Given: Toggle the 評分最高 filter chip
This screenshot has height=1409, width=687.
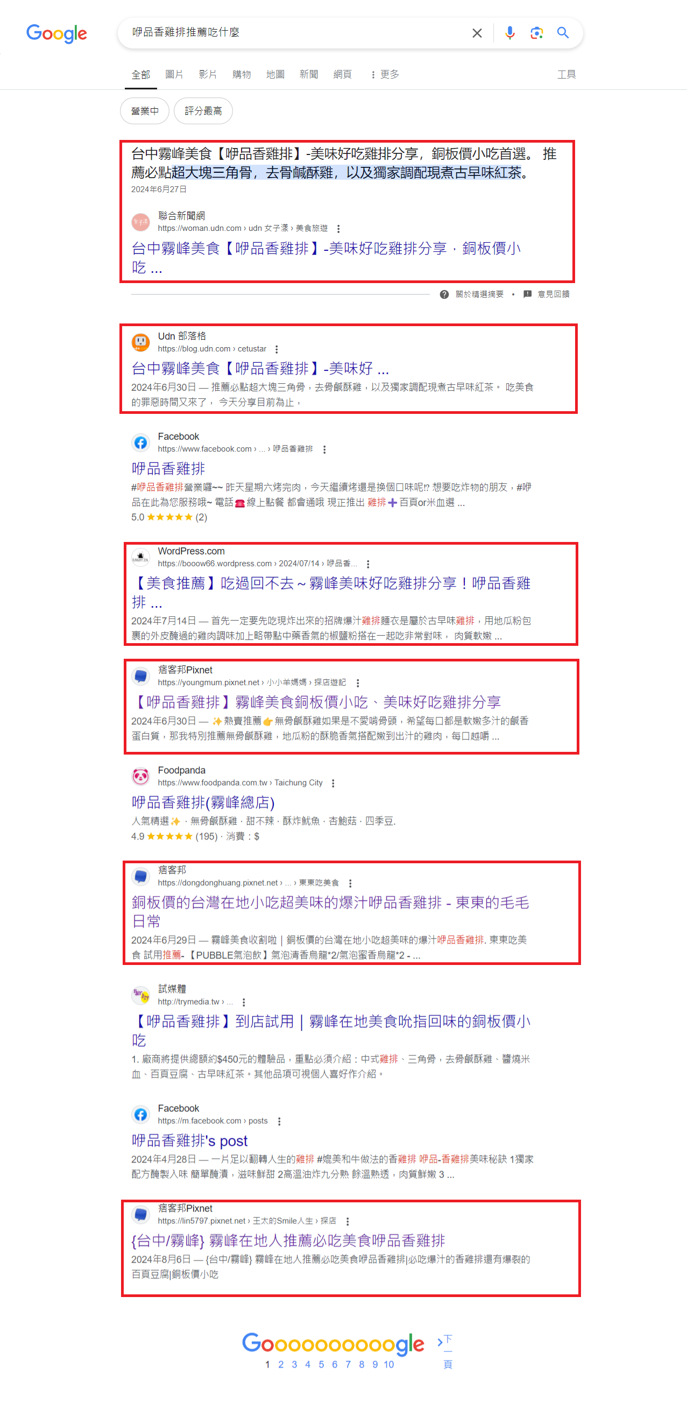Looking at the screenshot, I should [203, 111].
